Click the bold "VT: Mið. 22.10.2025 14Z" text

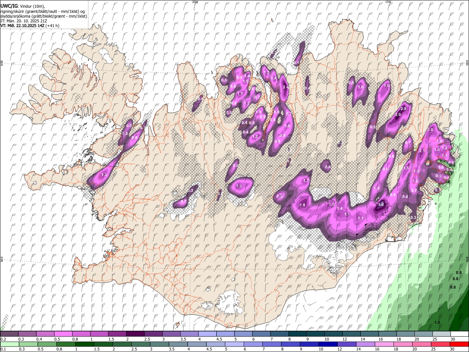22,26
